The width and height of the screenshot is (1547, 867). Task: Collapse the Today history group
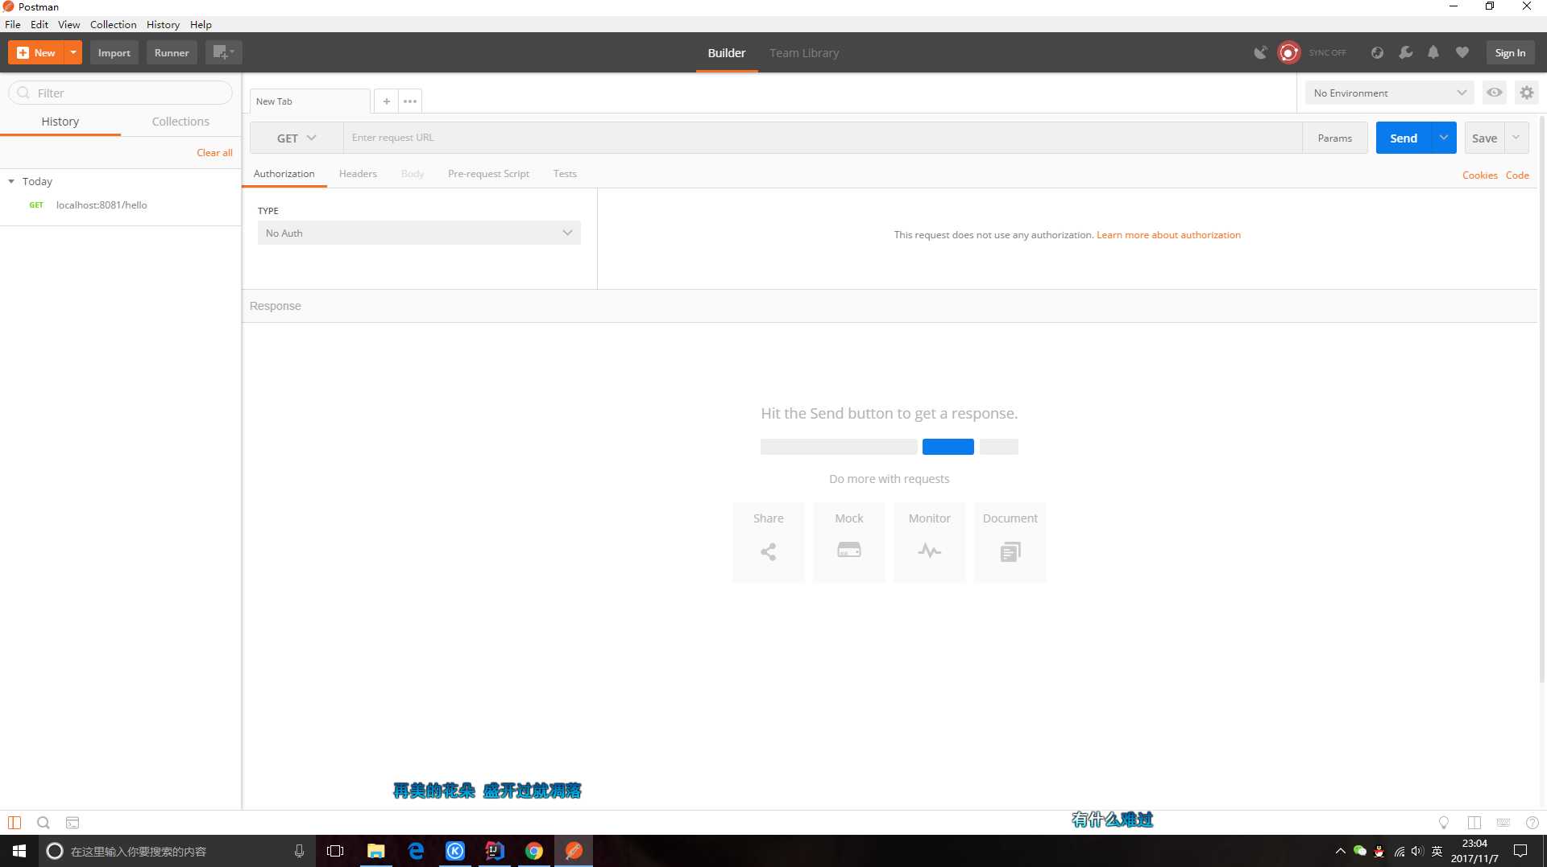point(11,182)
